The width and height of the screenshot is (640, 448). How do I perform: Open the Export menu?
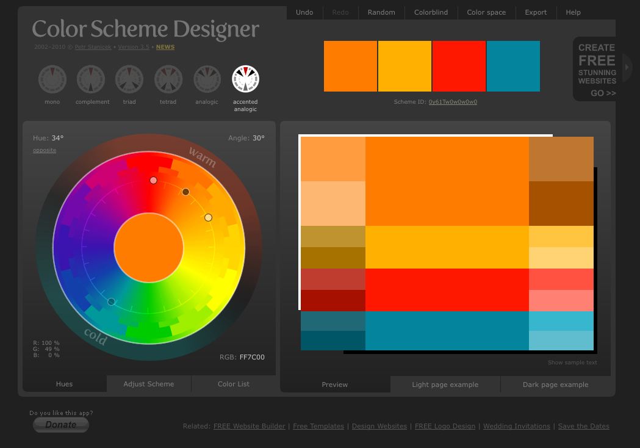coord(536,12)
